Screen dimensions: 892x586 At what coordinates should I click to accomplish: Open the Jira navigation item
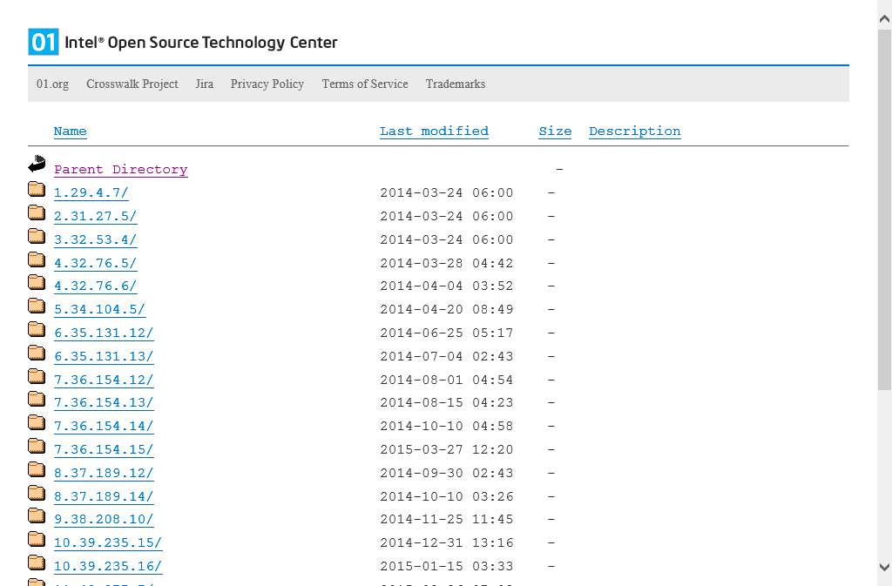coord(204,84)
